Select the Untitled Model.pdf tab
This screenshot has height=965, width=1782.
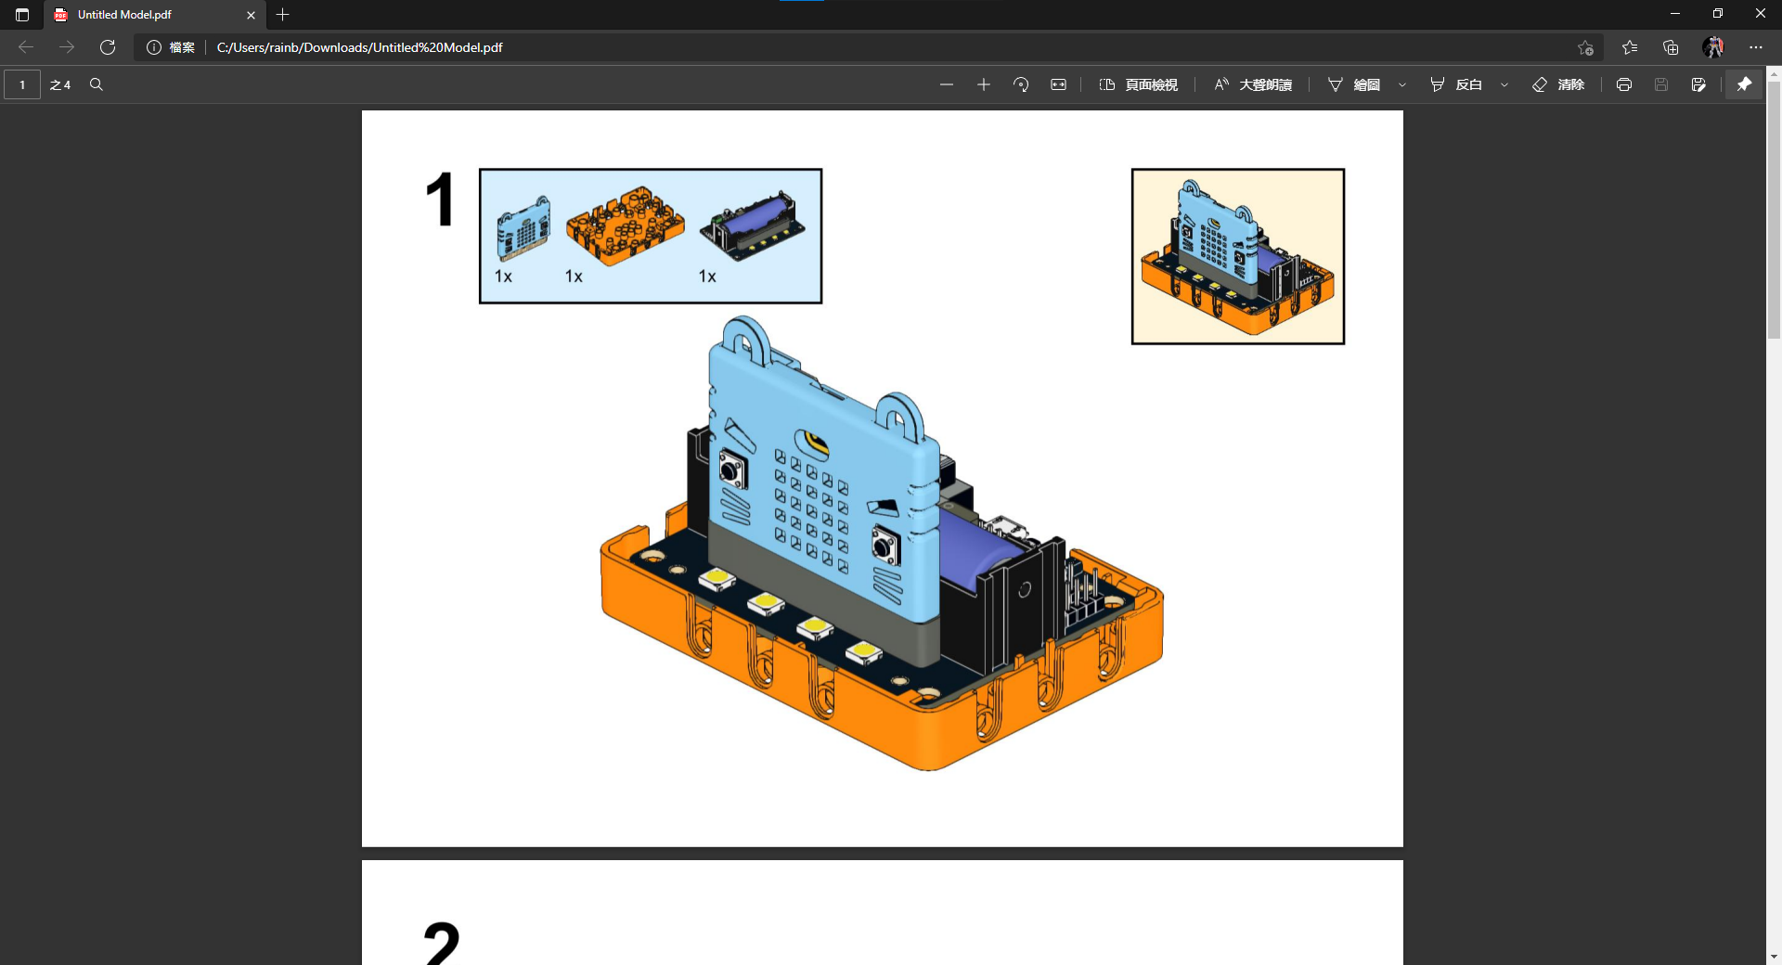(x=148, y=15)
